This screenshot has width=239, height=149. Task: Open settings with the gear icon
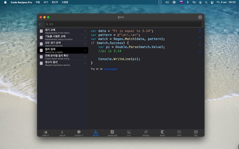click(x=200, y=17)
